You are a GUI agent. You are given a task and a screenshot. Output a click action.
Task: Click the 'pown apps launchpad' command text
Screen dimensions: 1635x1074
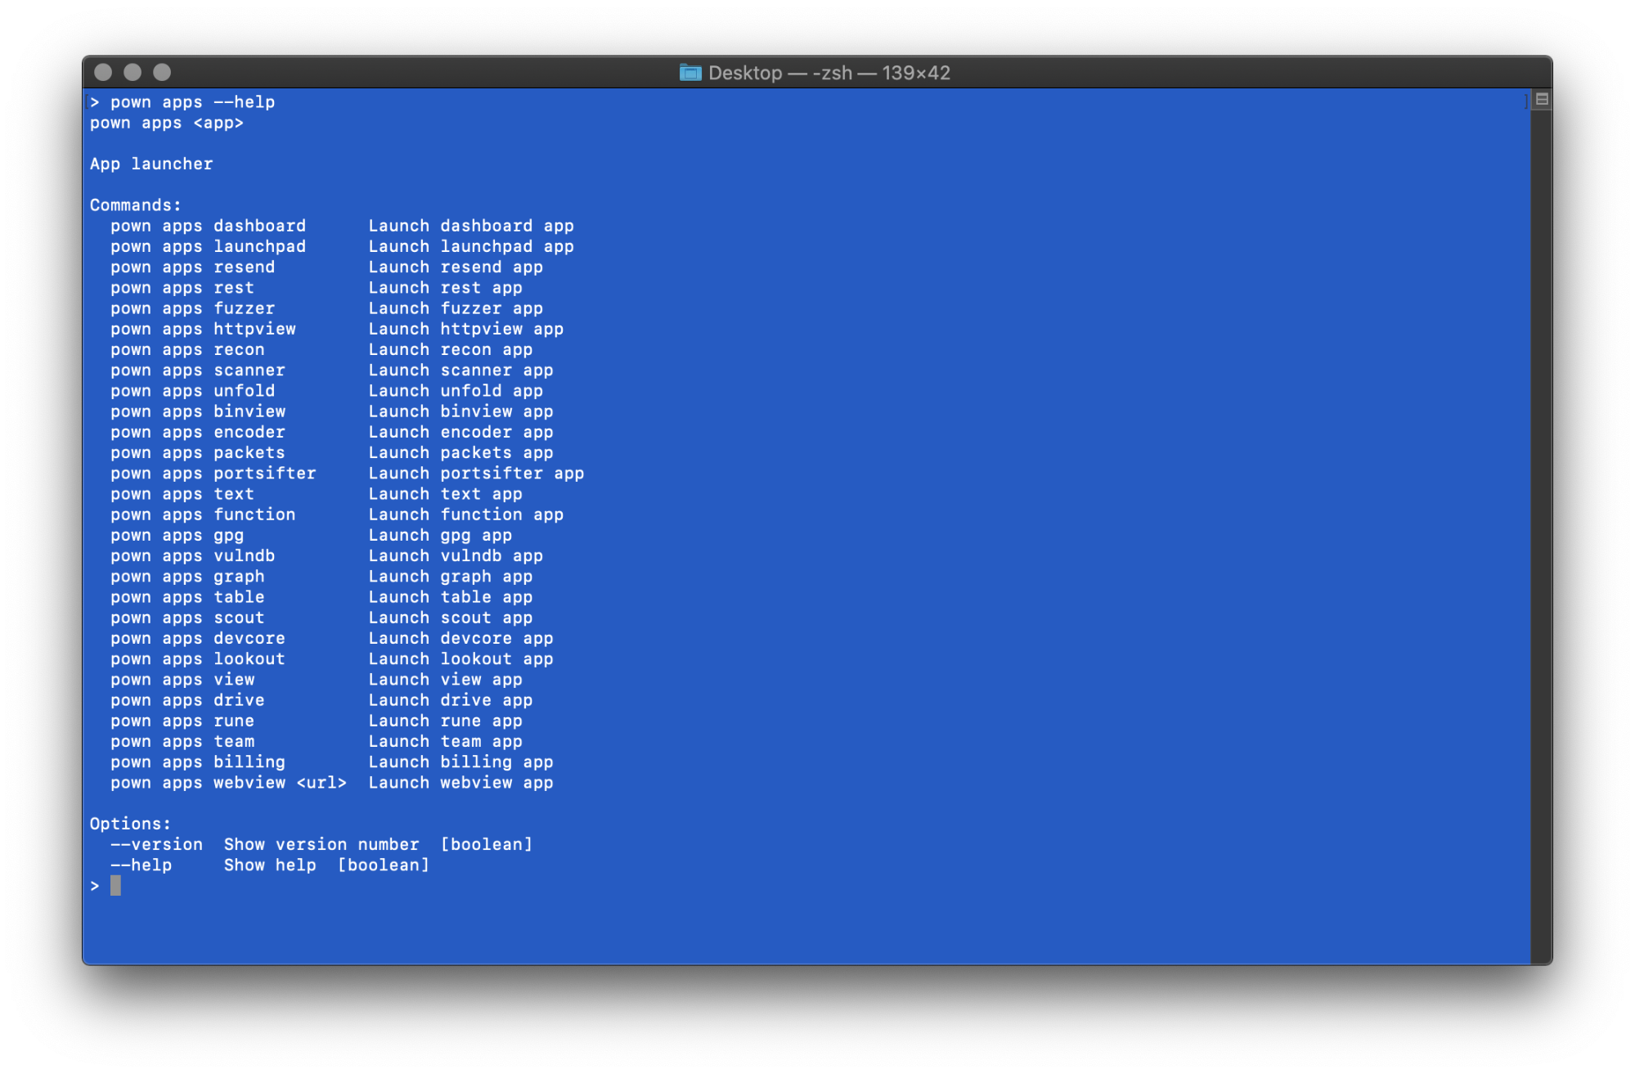click(x=208, y=246)
